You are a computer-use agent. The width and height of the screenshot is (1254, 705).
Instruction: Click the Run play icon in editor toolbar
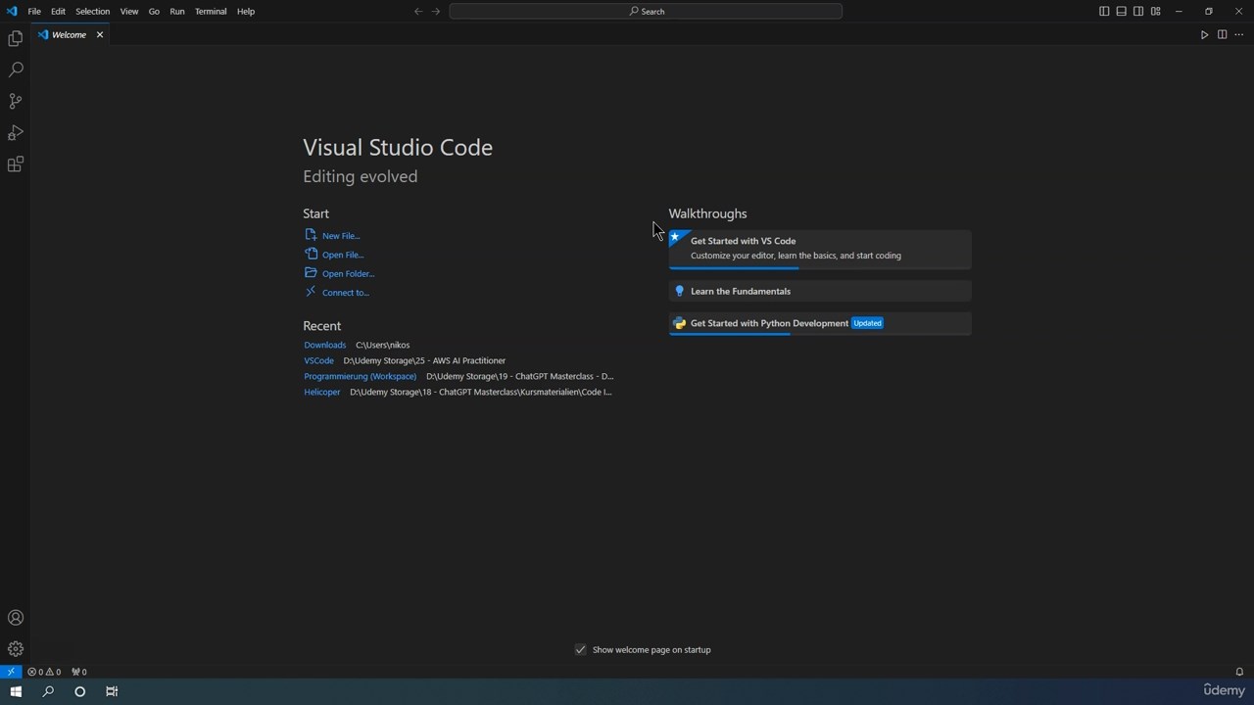(x=1204, y=35)
